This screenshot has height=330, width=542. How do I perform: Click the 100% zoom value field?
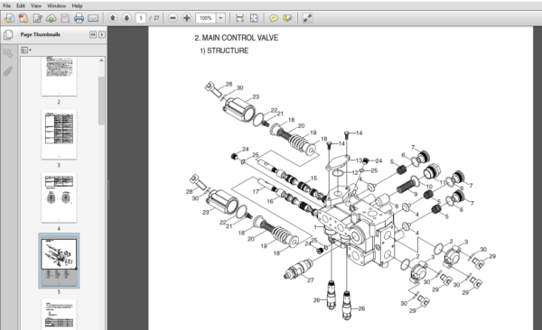[206, 18]
